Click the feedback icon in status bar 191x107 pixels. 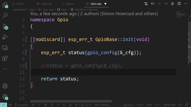[180, 105]
